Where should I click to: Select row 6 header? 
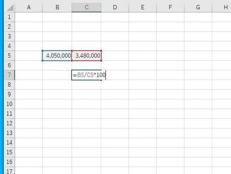click(x=9, y=65)
